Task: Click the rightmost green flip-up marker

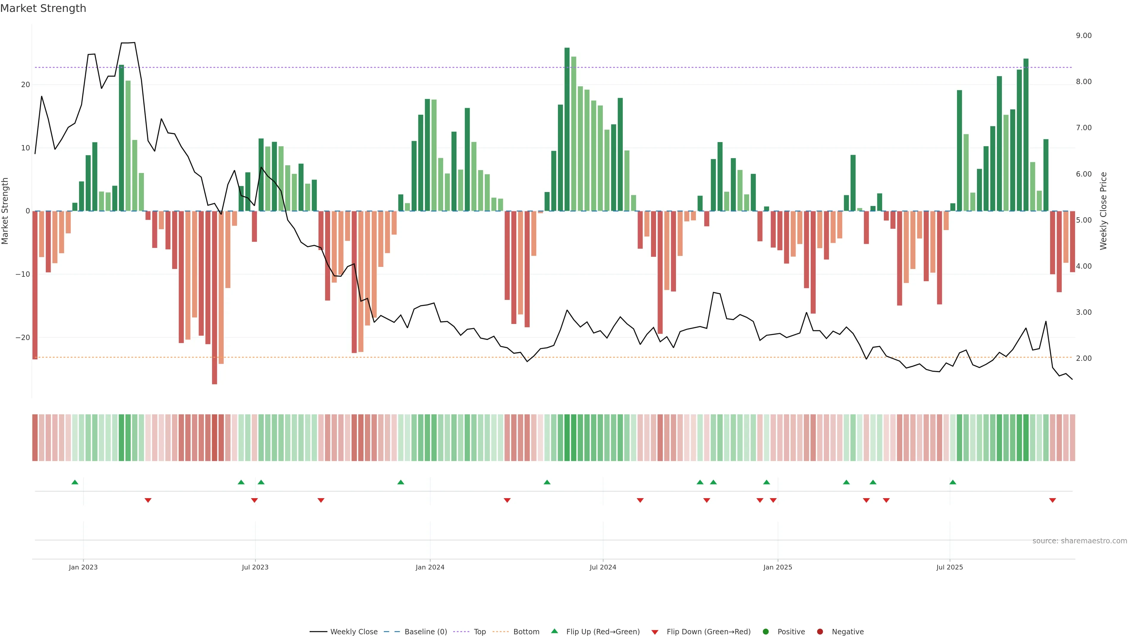Action: coord(953,482)
